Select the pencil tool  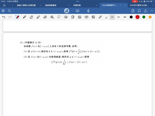pos(24,17)
